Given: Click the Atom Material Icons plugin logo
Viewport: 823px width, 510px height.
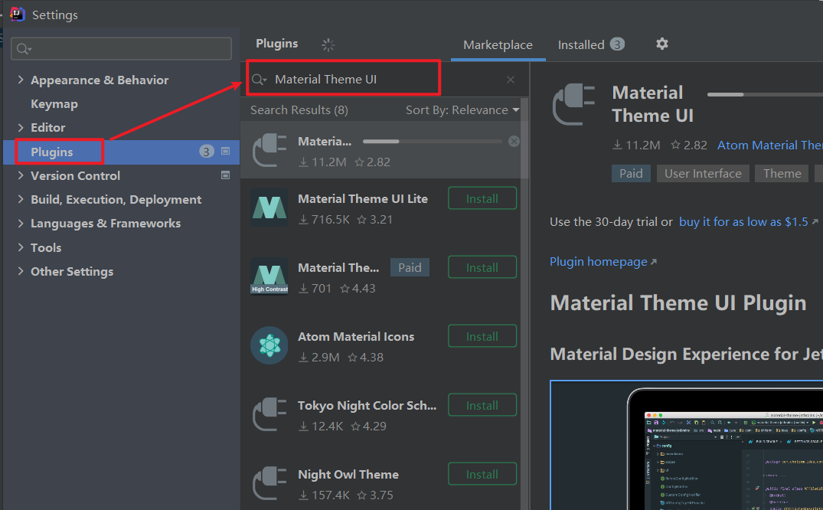Looking at the screenshot, I should pos(269,345).
